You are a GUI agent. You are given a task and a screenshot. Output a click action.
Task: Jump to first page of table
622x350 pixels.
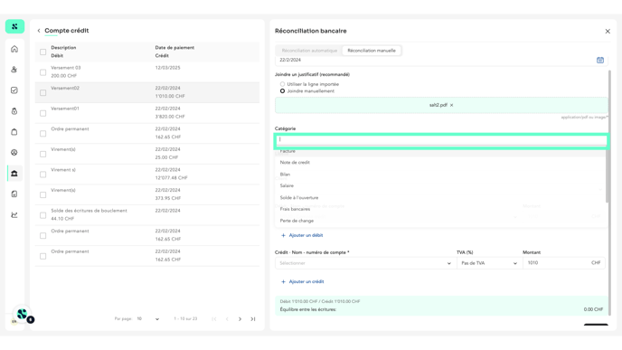tap(214, 319)
